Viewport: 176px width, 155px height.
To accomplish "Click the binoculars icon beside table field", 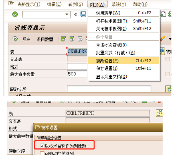I will (x=162, y=51).
